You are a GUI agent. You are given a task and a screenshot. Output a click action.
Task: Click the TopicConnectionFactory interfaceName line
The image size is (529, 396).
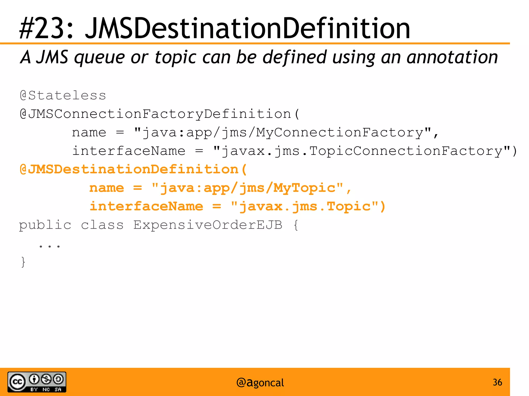tap(294, 151)
